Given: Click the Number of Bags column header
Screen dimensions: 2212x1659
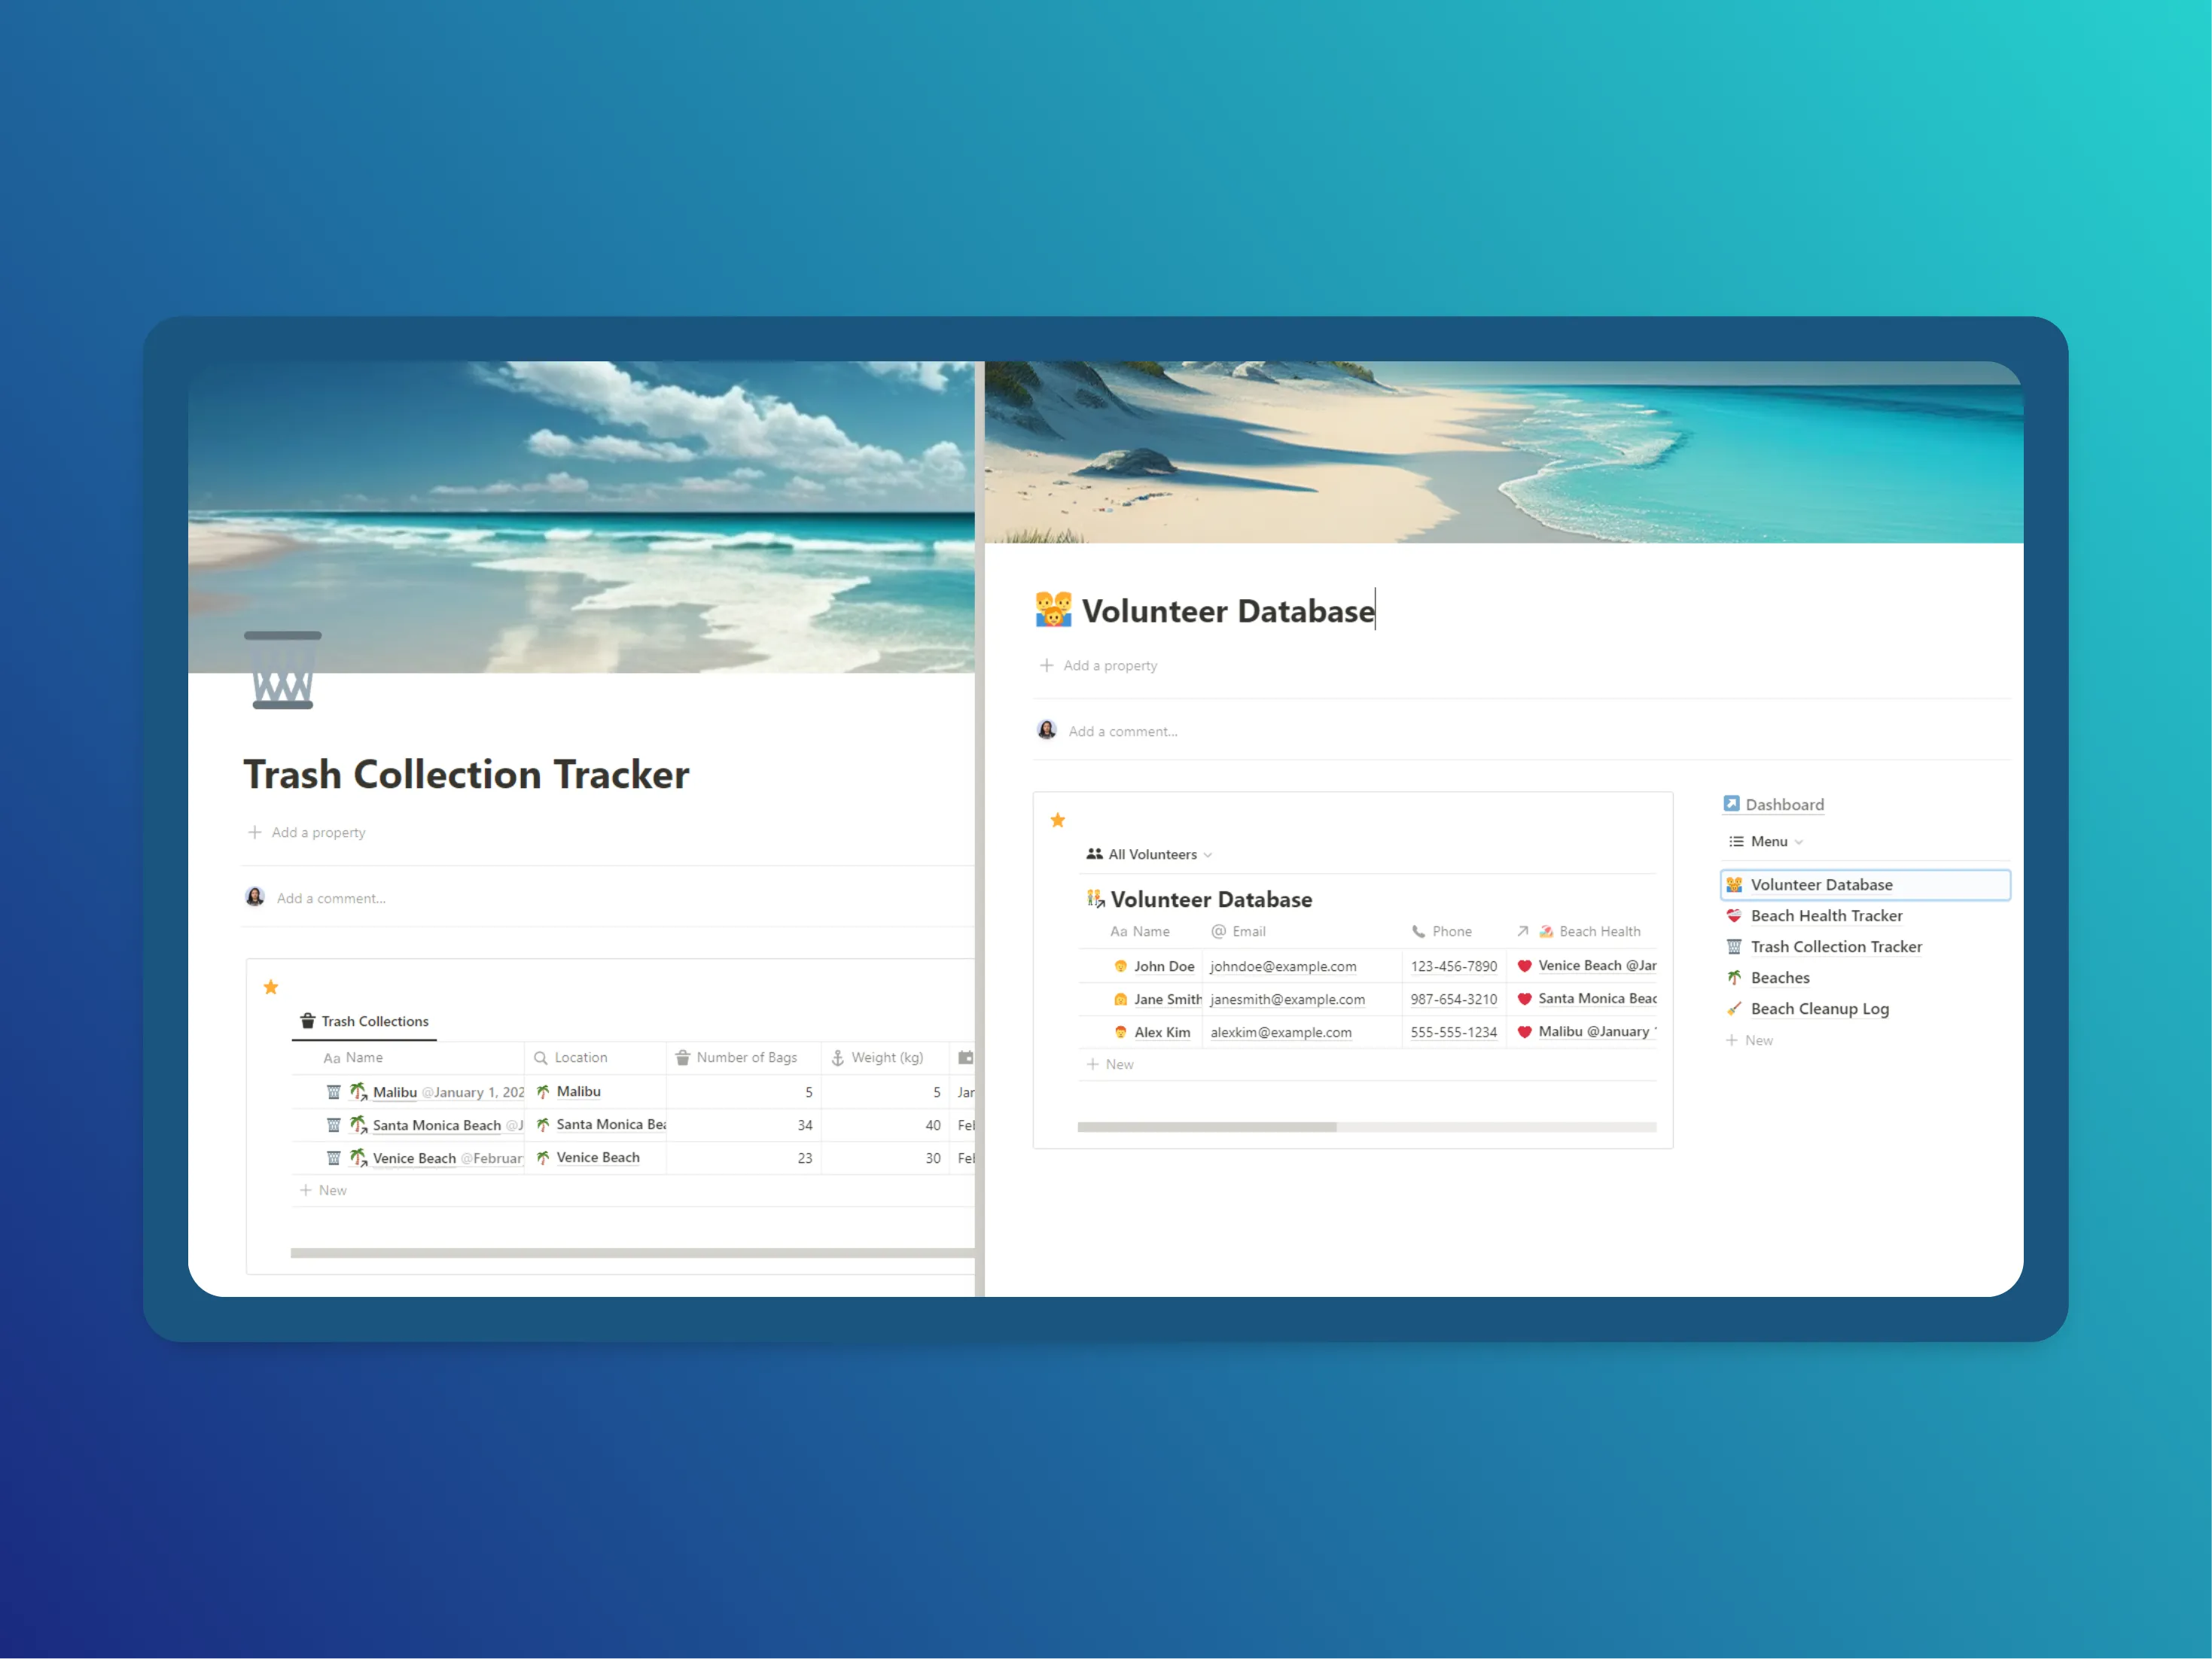Looking at the screenshot, I should (x=745, y=1058).
